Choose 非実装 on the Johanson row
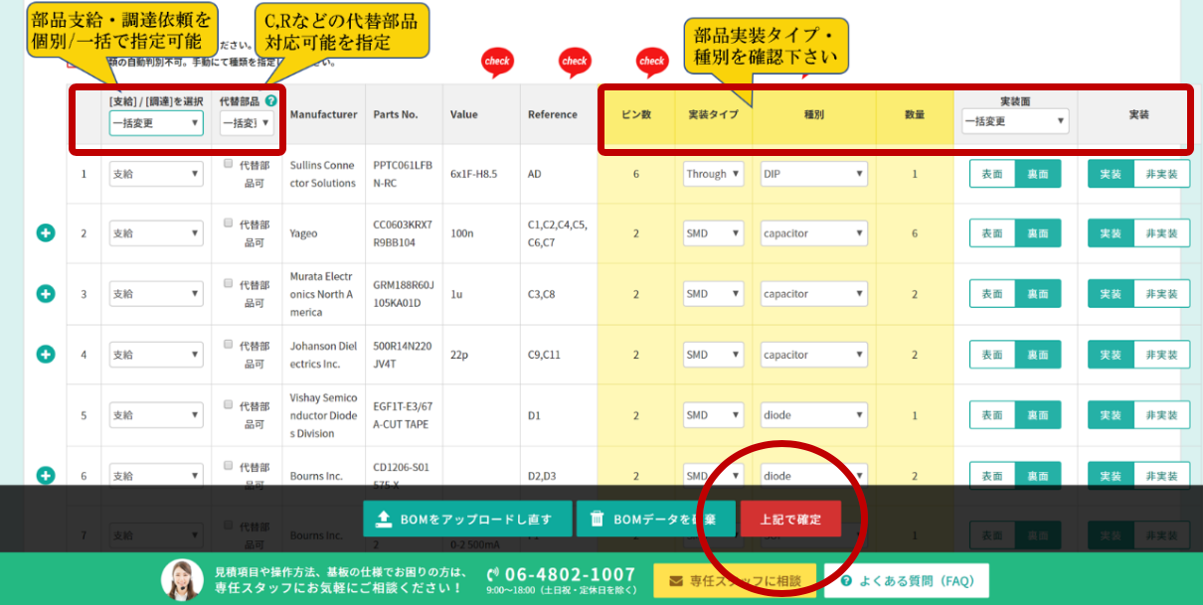This screenshot has height=605, width=1203. [x=1161, y=355]
